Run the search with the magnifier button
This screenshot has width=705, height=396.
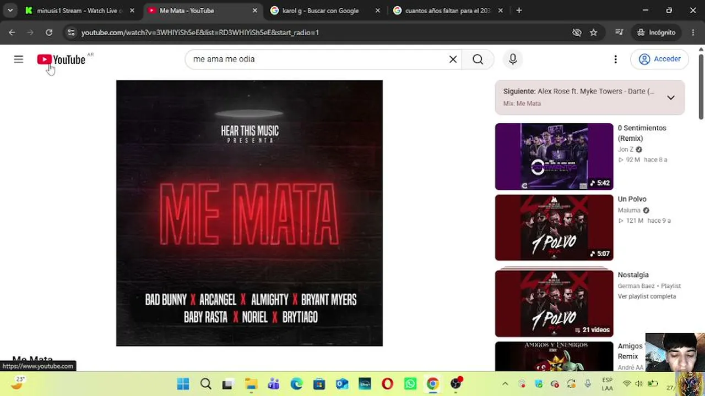478,59
